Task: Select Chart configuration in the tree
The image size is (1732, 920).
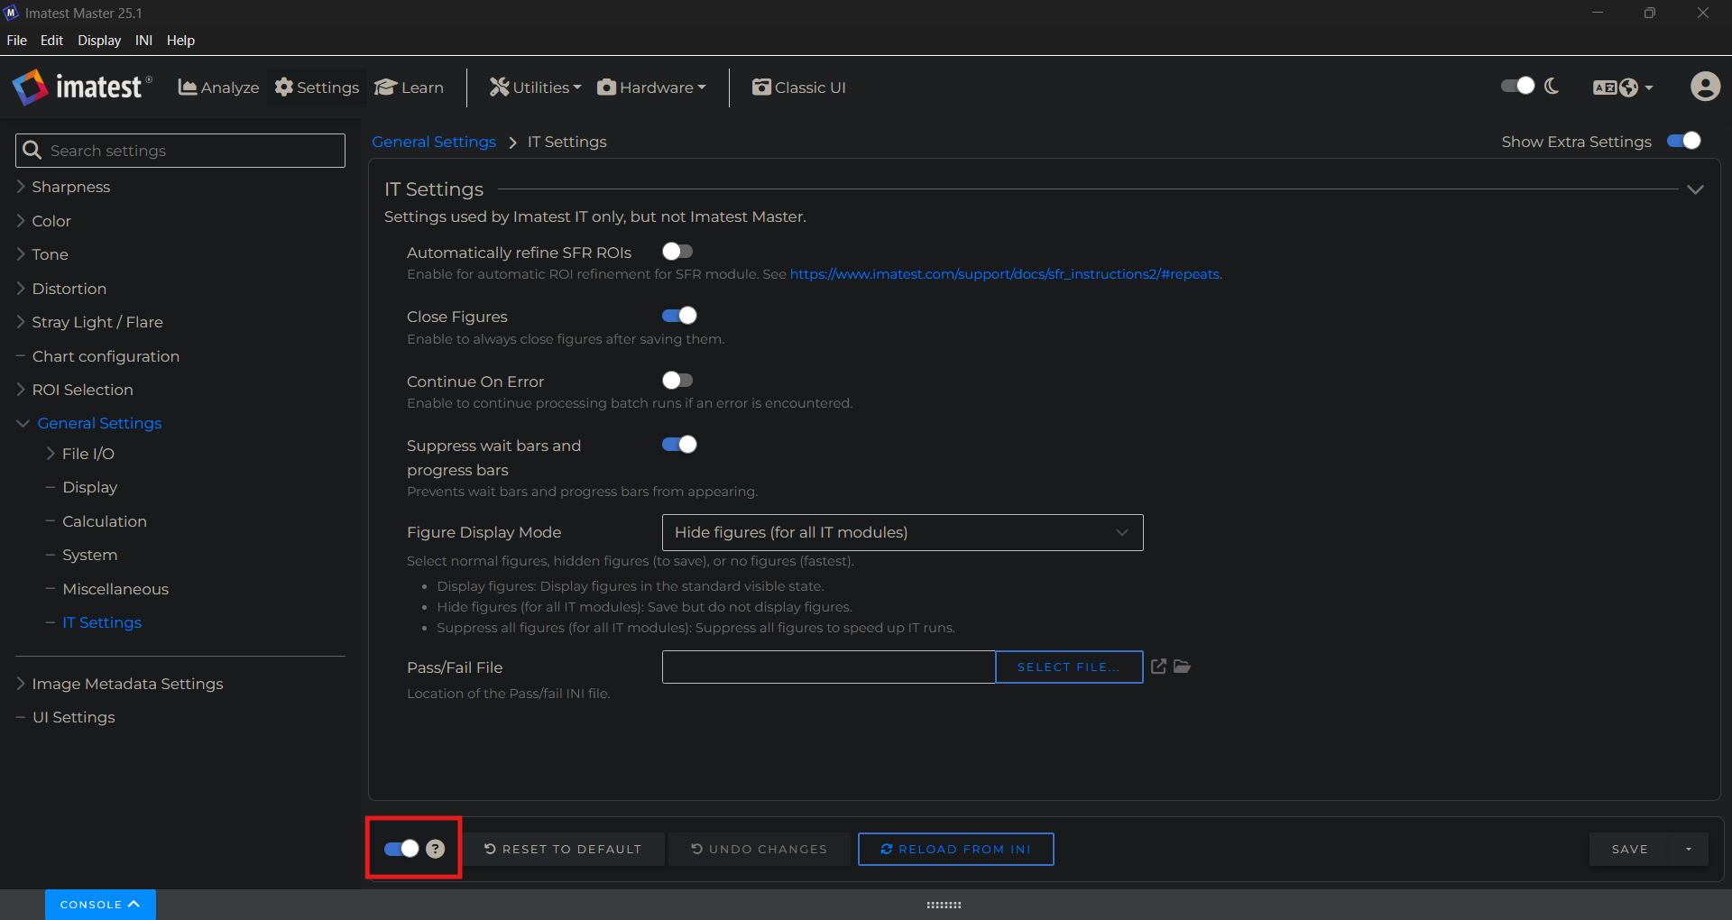Action: coord(106,356)
